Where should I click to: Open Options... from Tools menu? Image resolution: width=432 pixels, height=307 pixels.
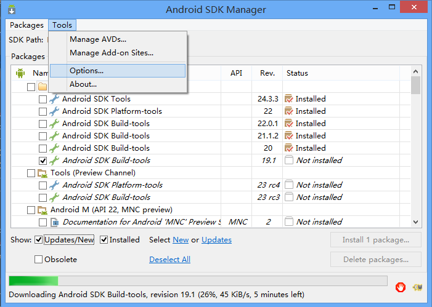[x=118, y=71]
